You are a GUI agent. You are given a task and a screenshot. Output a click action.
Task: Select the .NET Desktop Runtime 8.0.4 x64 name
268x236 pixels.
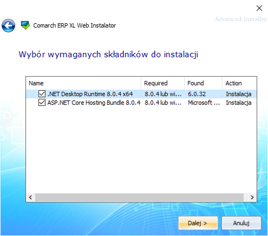[90, 94]
